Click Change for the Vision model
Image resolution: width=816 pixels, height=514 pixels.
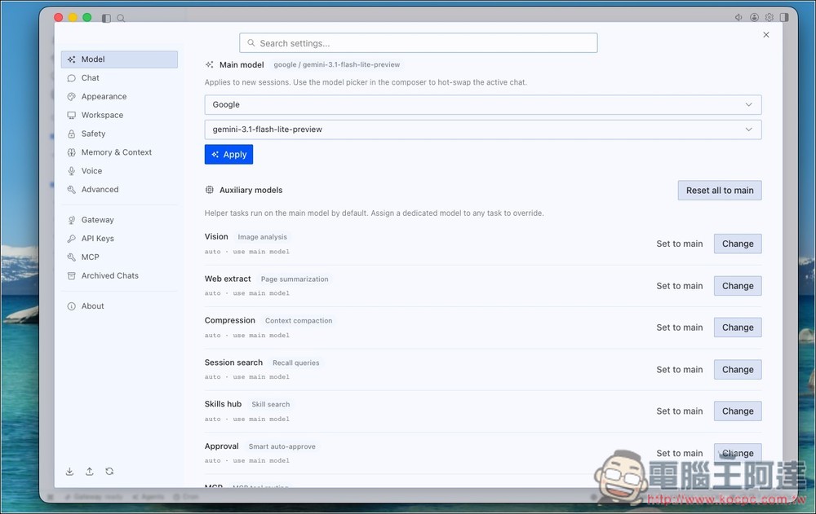(738, 244)
